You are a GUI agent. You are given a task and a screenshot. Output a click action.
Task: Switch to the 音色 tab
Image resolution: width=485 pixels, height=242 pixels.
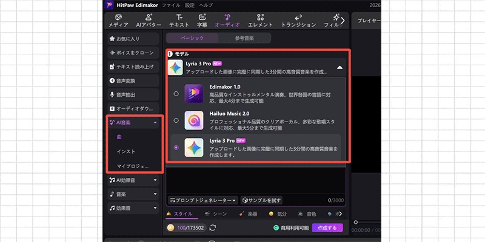pos(307,214)
